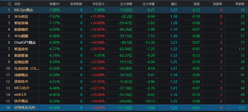Image resolution: width=248 pixels, height=112 pixels.
Task: Click the magnifier search icon in header
Action: [x=9, y=4]
